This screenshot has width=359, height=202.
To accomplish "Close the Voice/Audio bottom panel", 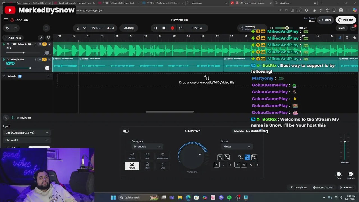I will 6,118.
